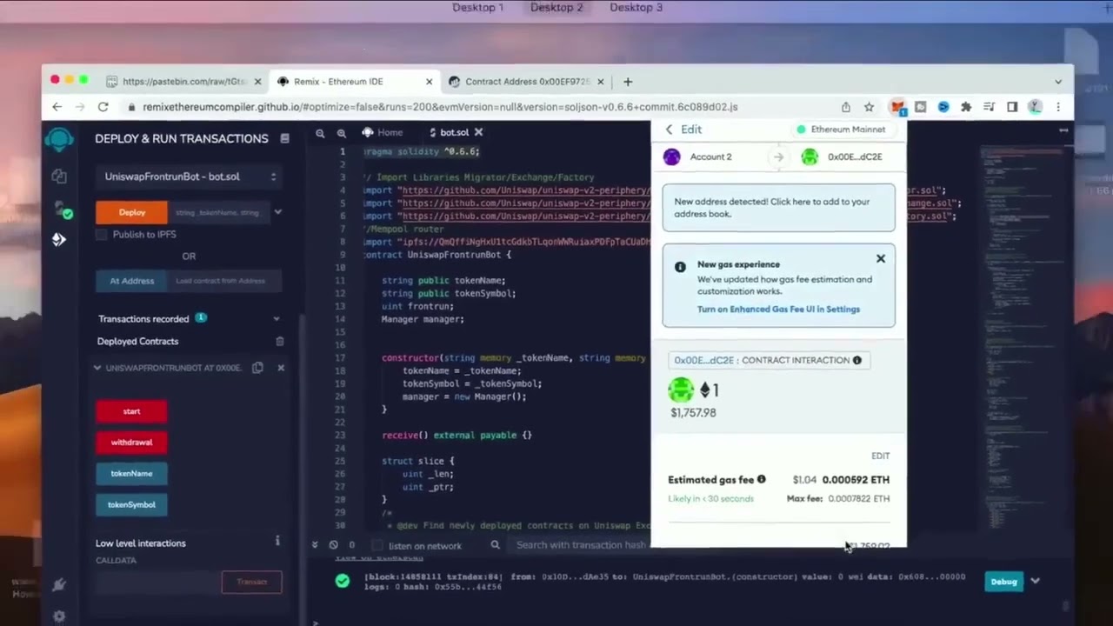Click the Transact button
Viewport: 1113px width, 626px height.
click(x=251, y=582)
